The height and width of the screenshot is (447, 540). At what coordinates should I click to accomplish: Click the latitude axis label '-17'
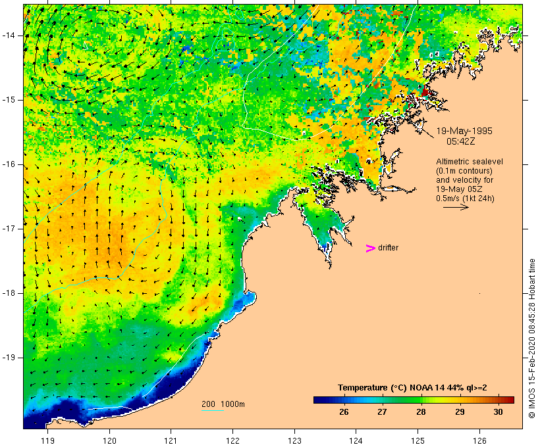[x=9, y=229]
